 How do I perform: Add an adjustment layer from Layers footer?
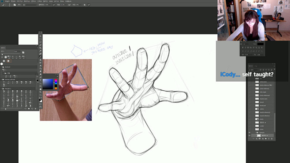263,138
